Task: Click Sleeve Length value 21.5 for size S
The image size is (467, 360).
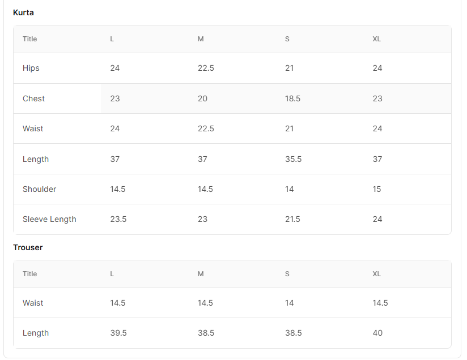Action: [x=292, y=219]
